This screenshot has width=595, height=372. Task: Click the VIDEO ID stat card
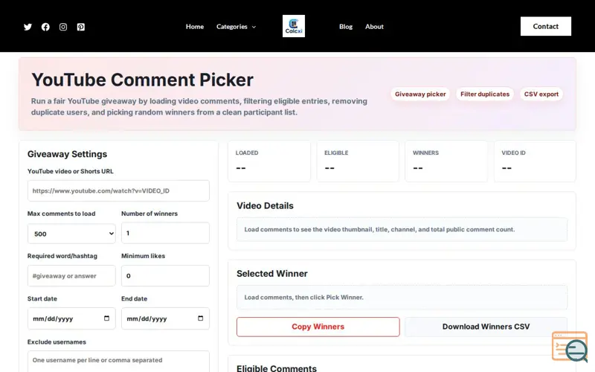pyautogui.click(x=535, y=161)
